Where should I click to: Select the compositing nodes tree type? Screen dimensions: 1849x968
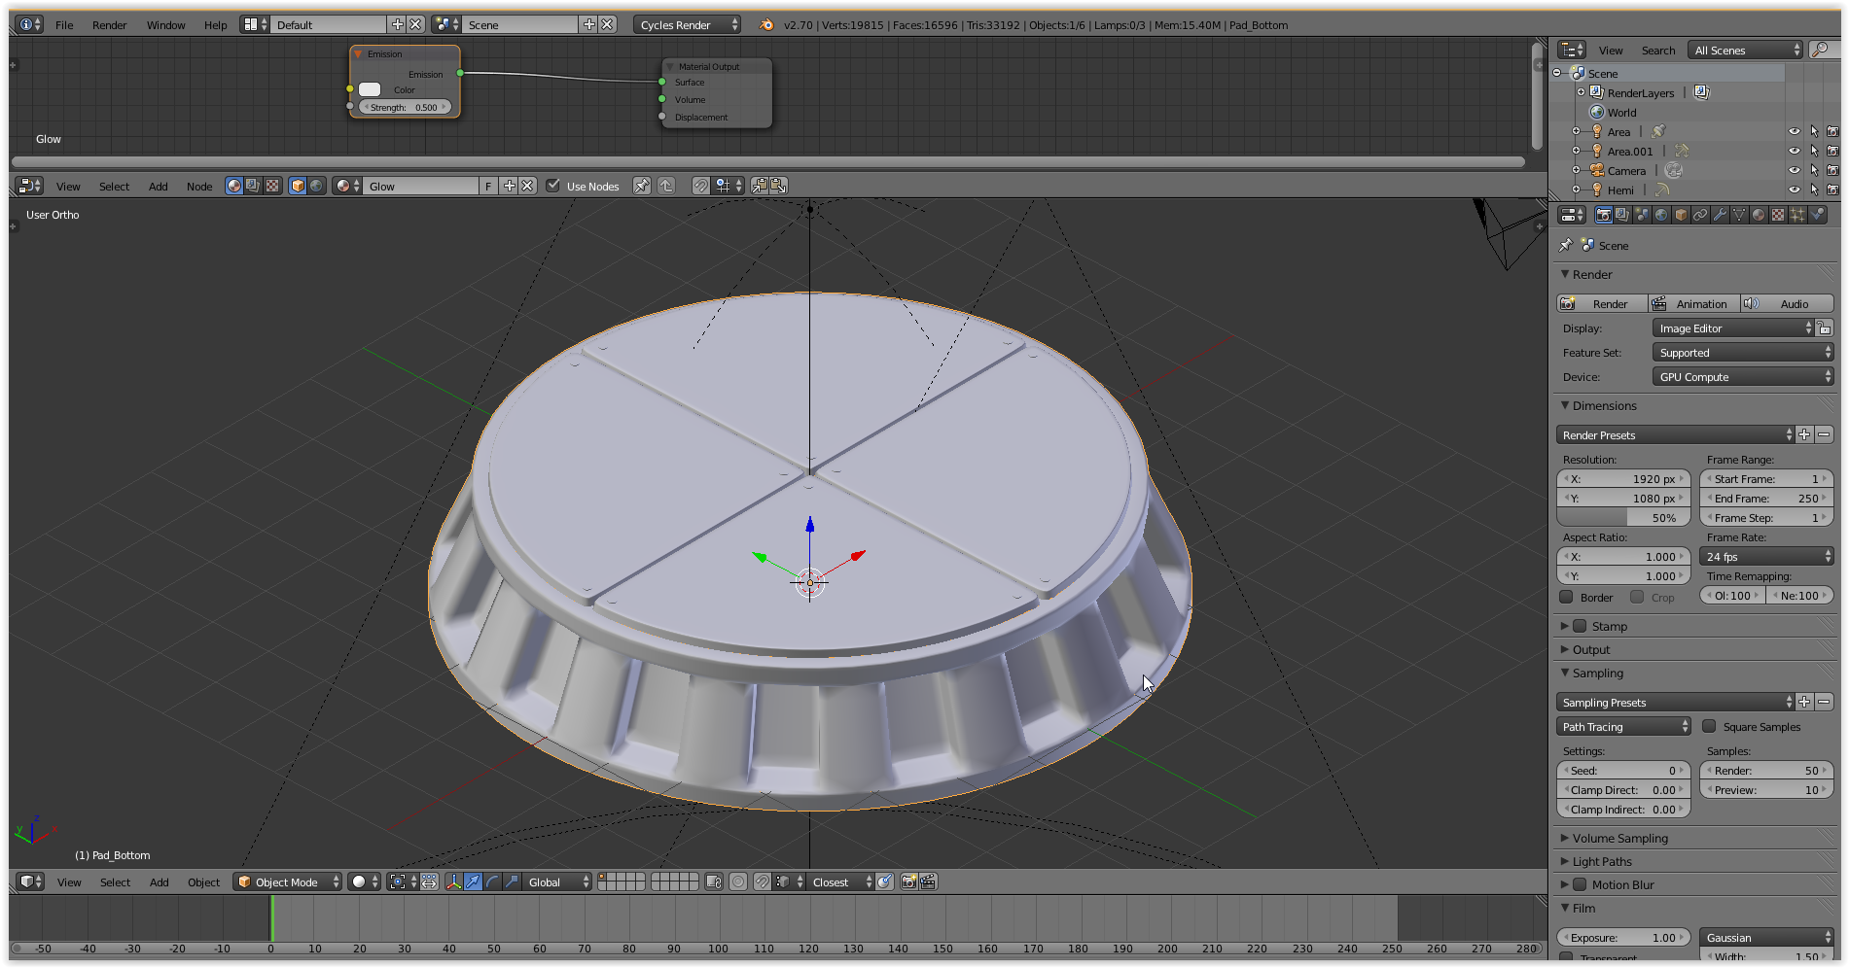pyautogui.click(x=253, y=186)
